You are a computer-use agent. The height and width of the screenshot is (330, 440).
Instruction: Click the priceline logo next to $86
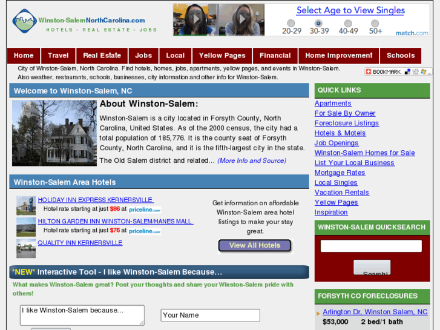point(145,210)
